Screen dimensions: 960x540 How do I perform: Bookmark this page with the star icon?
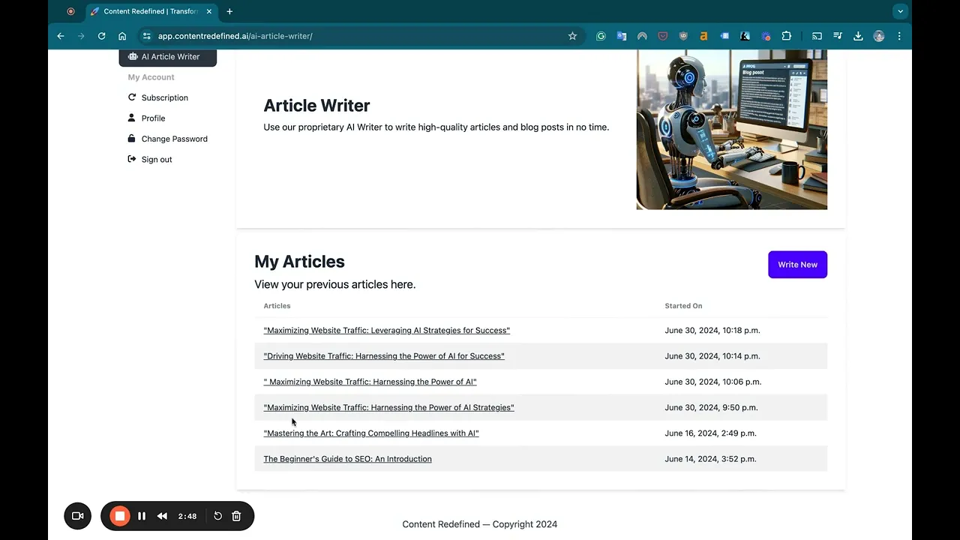point(572,36)
